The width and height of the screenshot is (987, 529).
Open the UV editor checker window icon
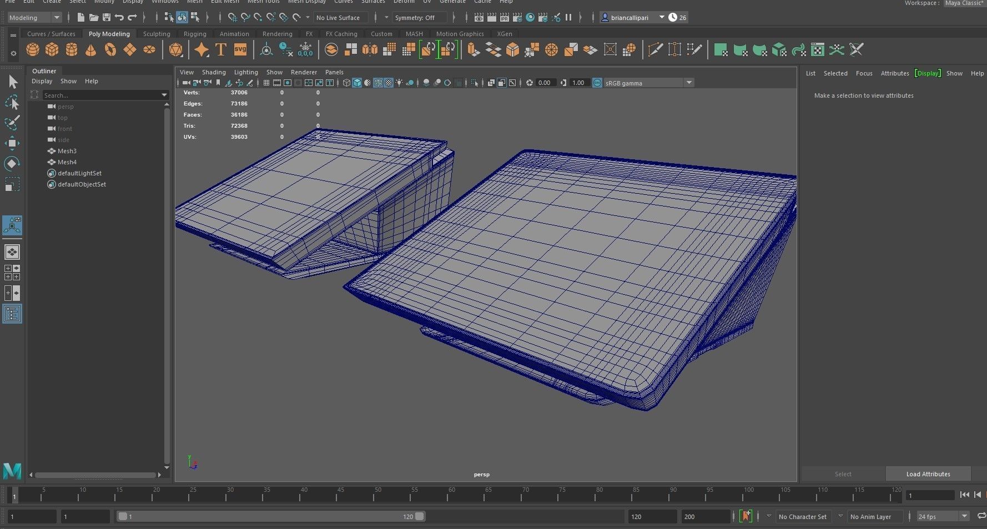817,50
